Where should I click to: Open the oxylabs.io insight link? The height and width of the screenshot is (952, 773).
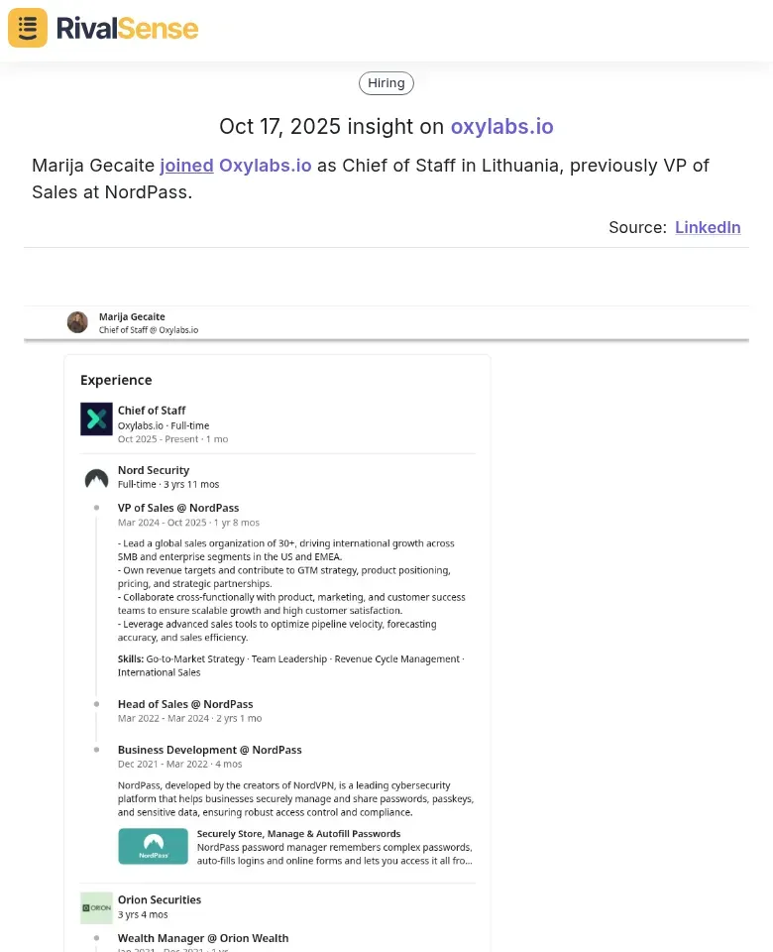point(501,127)
